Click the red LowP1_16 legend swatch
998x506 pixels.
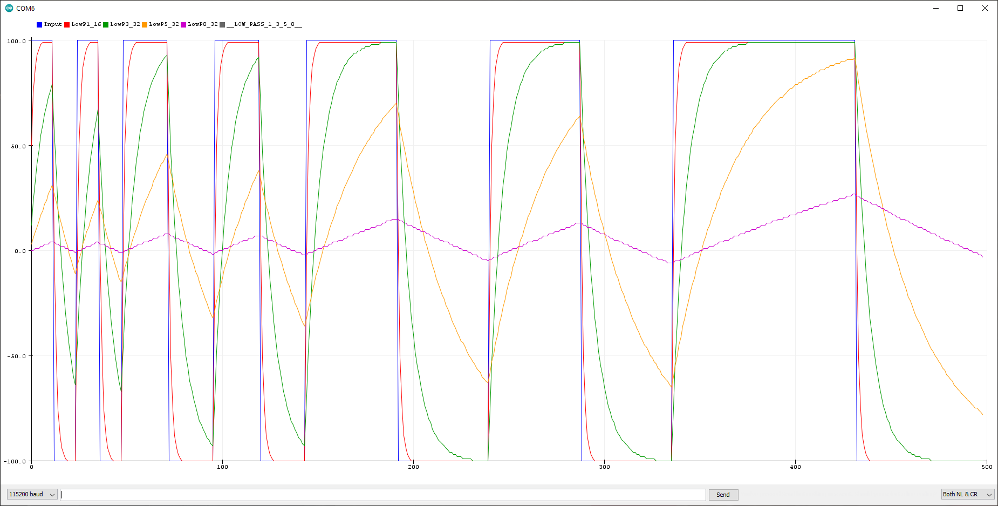click(67, 25)
